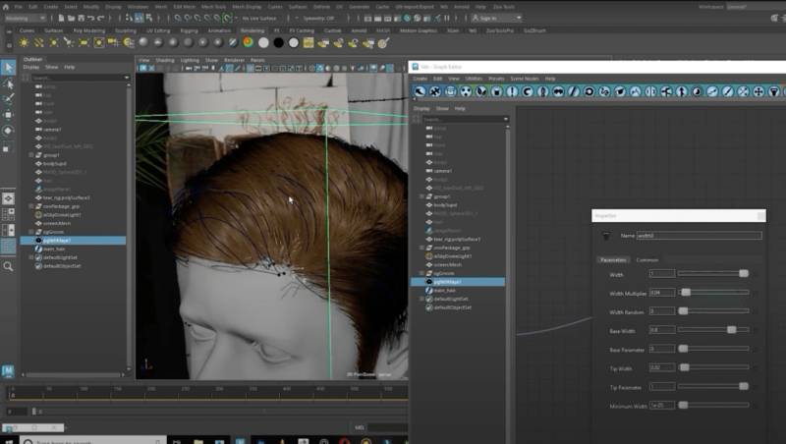Toggle the small circle next to Width slider

(x=756, y=274)
